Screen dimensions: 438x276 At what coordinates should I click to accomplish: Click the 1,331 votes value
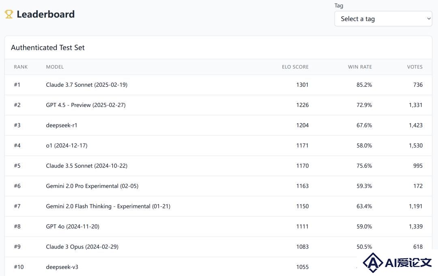[416, 105]
